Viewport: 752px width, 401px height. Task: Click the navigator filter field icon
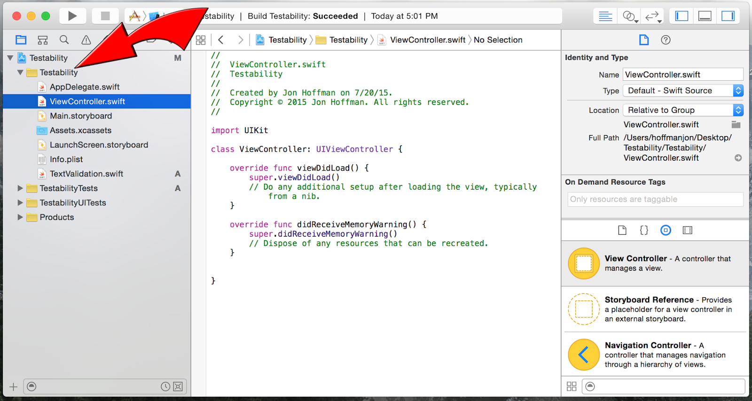coord(31,386)
